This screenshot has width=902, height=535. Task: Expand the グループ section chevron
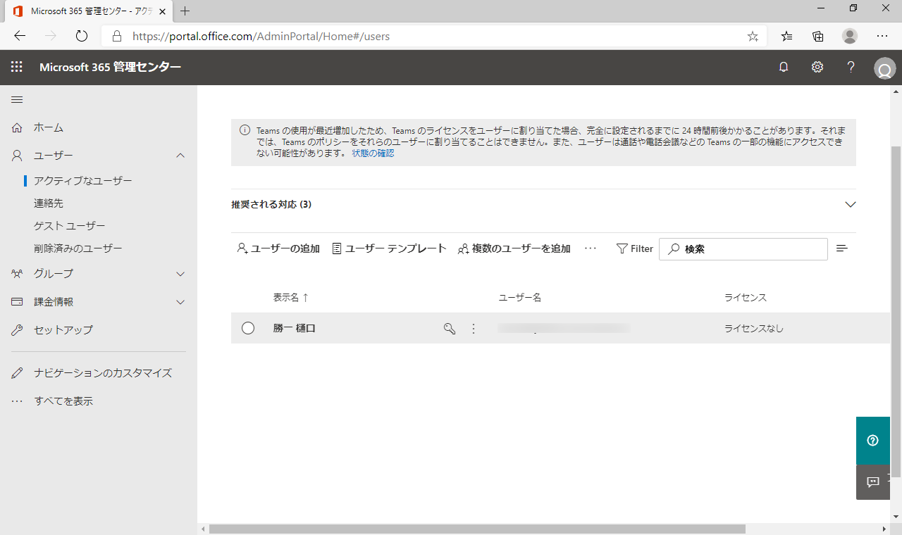pyautogui.click(x=180, y=274)
